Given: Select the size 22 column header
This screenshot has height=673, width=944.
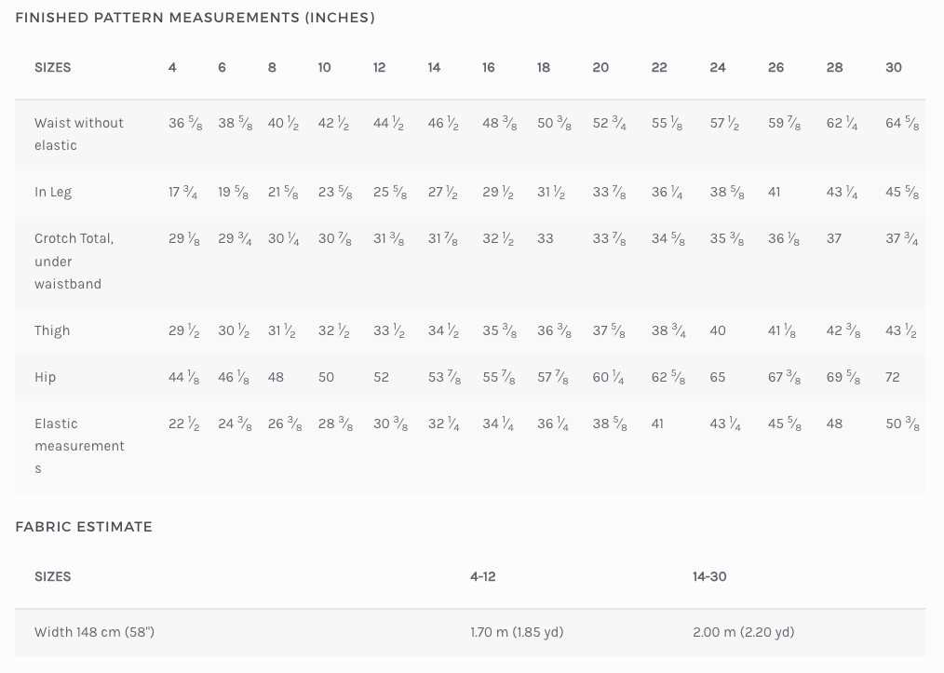Looking at the screenshot, I should tap(659, 67).
